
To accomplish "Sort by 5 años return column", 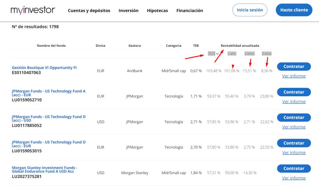I will [x=267, y=54].
